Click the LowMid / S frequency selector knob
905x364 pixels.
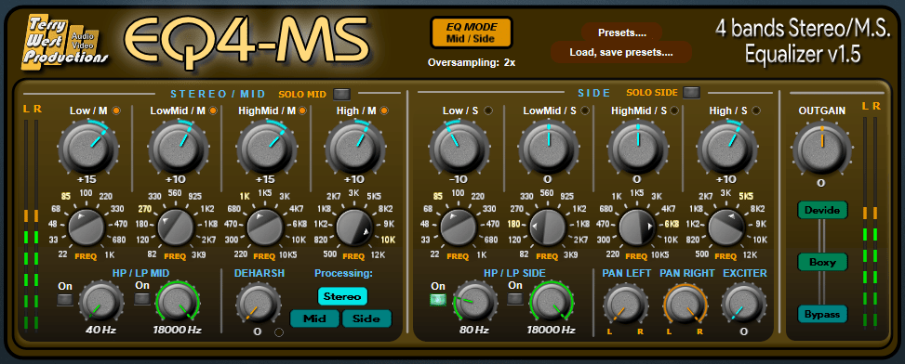click(547, 228)
